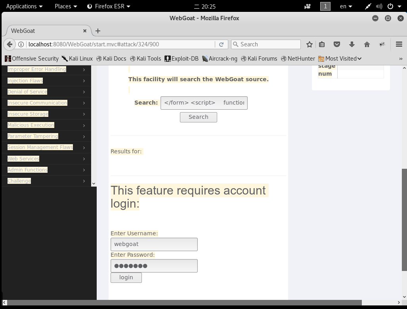
Task: Bookmark this page with the star icon
Action: point(309,45)
